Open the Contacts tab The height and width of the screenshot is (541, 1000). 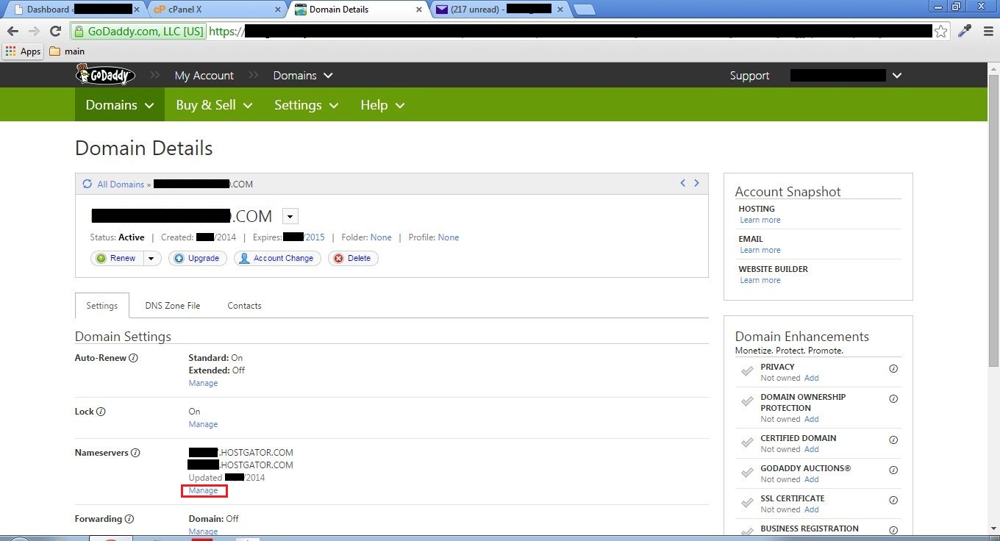[244, 306]
